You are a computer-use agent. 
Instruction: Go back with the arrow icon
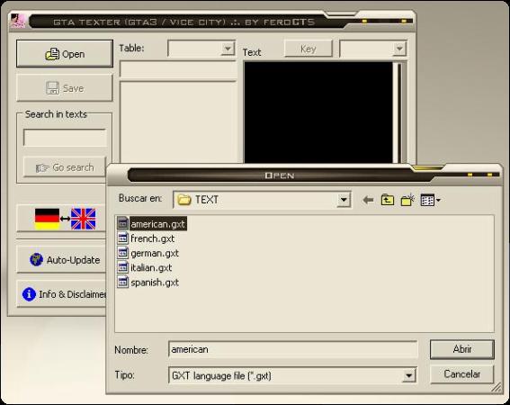(x=368, y=200)
